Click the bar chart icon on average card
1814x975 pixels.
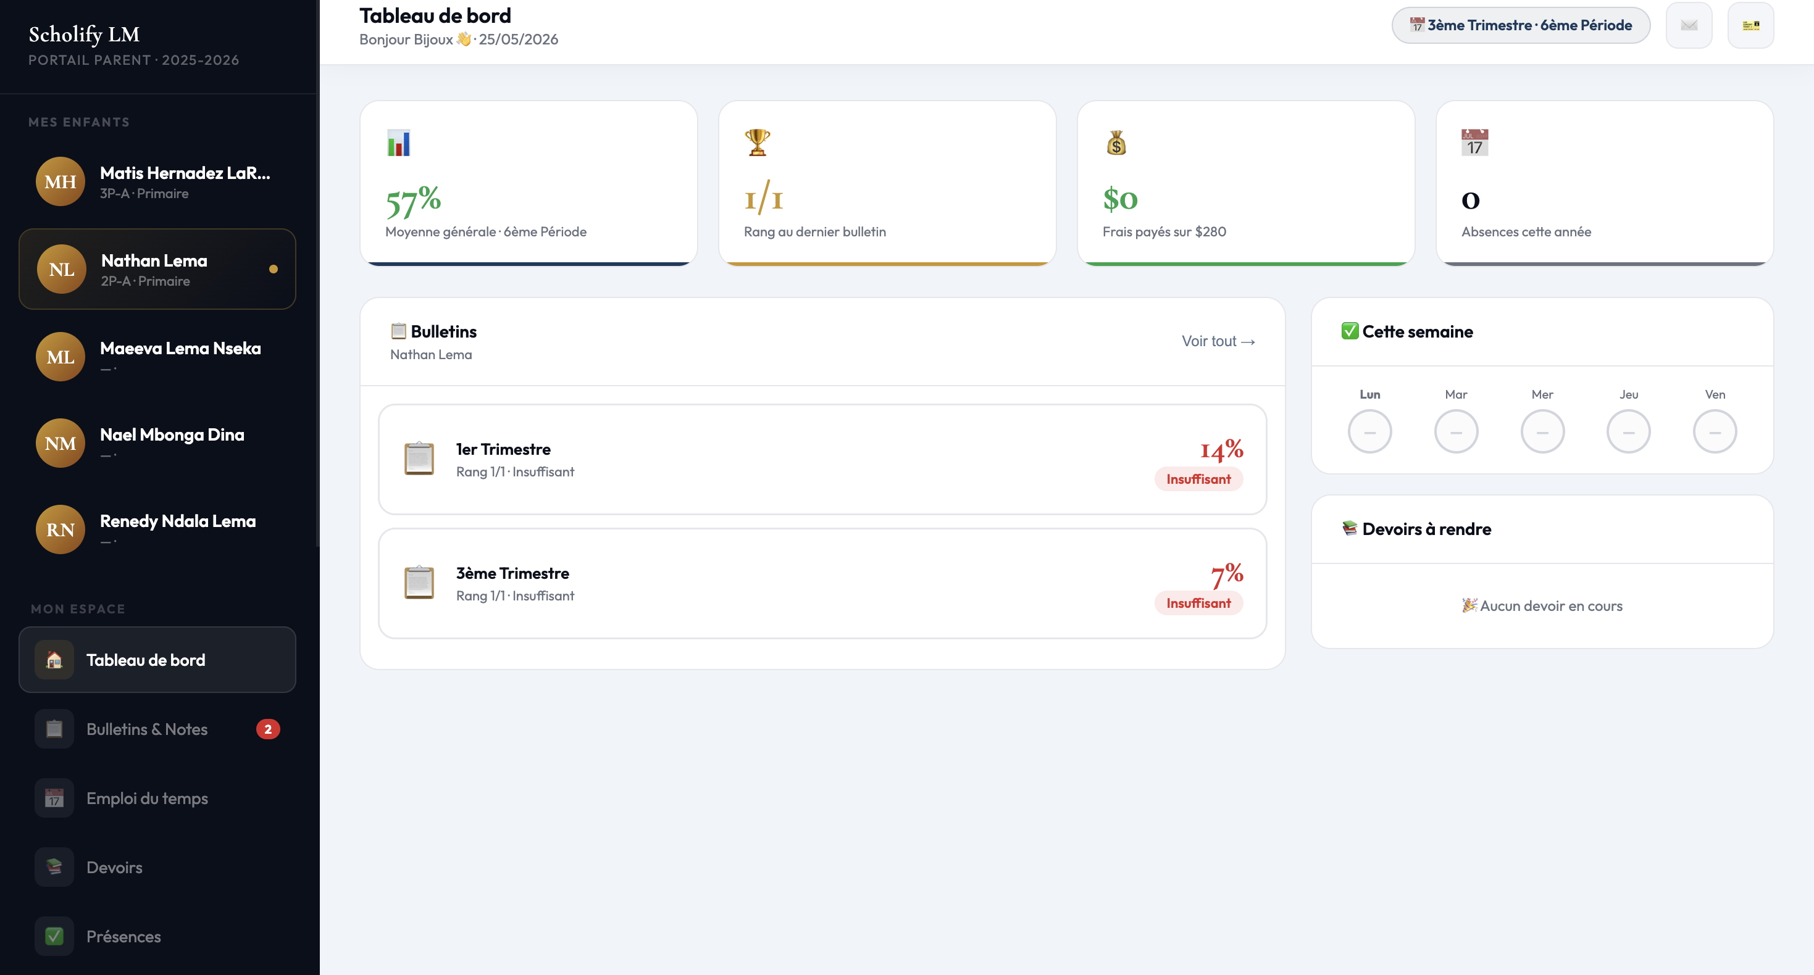point(399,143)
